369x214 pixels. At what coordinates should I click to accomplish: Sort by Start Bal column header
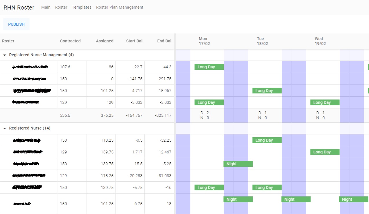click(x=134, y=41)
